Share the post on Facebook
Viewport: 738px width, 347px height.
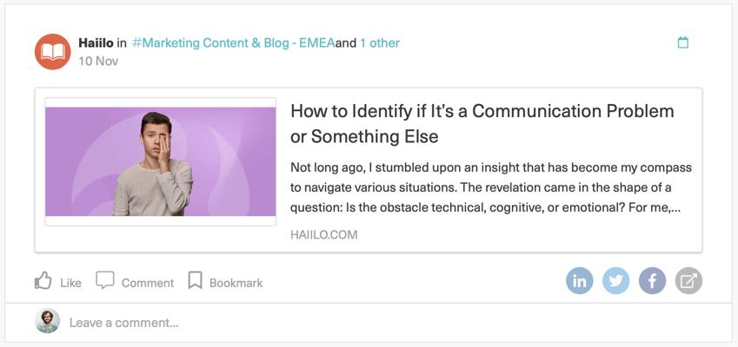tap(652, 281)
